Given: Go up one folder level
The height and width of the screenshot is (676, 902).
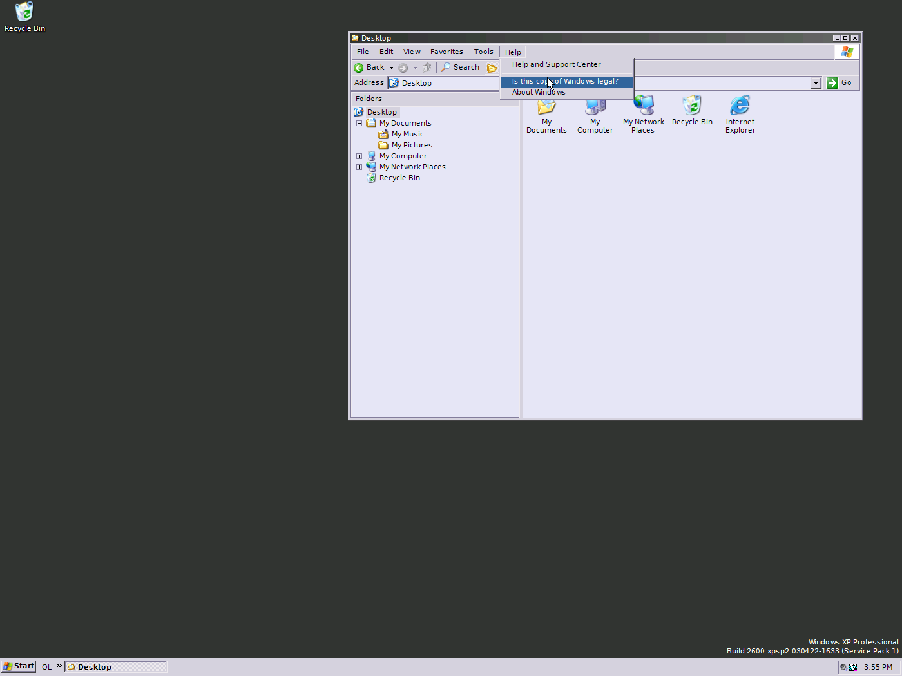Looking at the screenshot, I should pyautogui.click(x=427, y=68).
